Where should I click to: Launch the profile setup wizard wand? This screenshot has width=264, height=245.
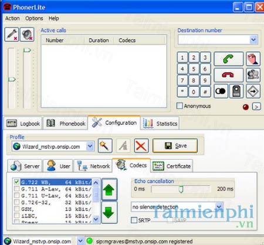click(x=105, y=146)
